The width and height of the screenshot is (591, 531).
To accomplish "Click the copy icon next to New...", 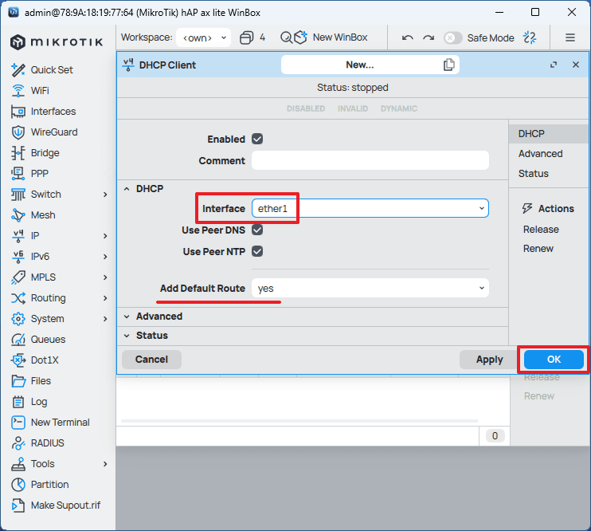I will (449, 65).
